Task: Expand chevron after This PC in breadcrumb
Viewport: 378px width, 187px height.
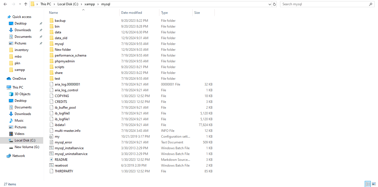Action: 54,4
